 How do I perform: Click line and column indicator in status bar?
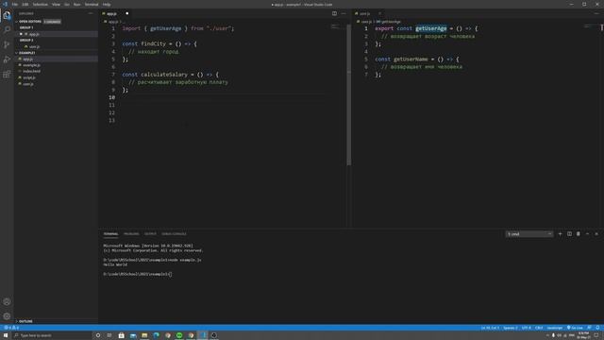[490, 328]
